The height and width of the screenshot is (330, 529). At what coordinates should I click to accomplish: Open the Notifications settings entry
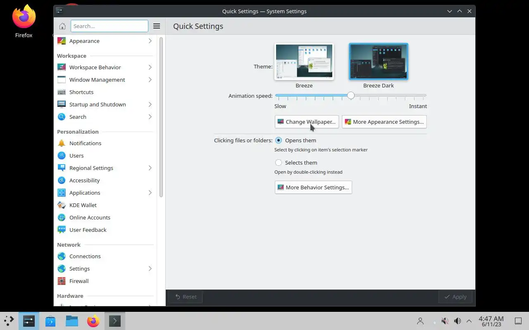coord(105,143)
